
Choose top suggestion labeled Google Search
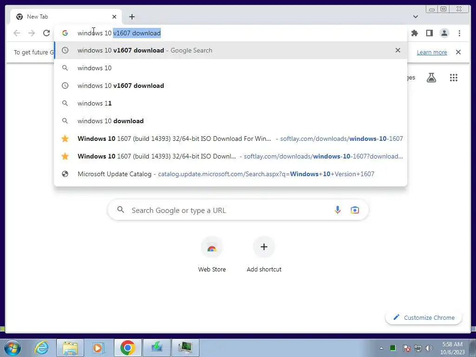(x=231, y=50)
